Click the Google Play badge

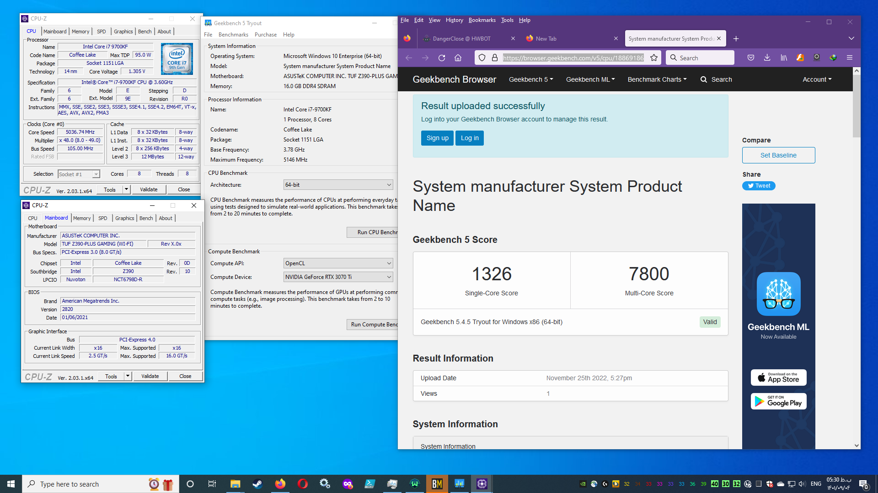tap(778, 401)
